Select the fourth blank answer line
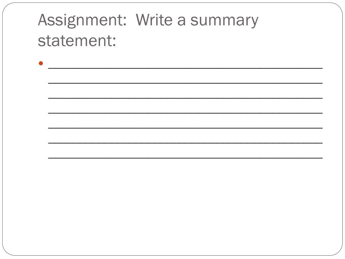 [185, 113]
